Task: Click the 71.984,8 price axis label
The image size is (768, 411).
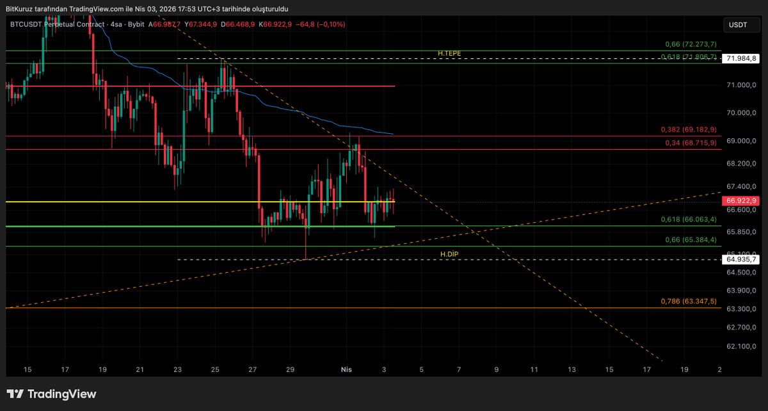Action: pyautogui.click(x=740, y=58)
